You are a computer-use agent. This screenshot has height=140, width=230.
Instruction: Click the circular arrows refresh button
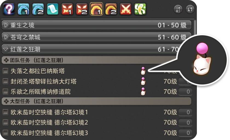click(190, 9)
